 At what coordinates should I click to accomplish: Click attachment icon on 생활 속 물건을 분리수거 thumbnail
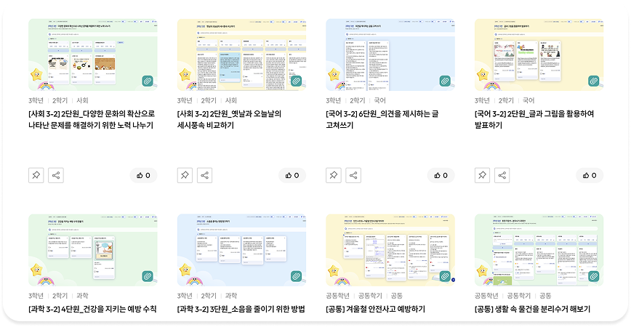click(x=594, y=276)
